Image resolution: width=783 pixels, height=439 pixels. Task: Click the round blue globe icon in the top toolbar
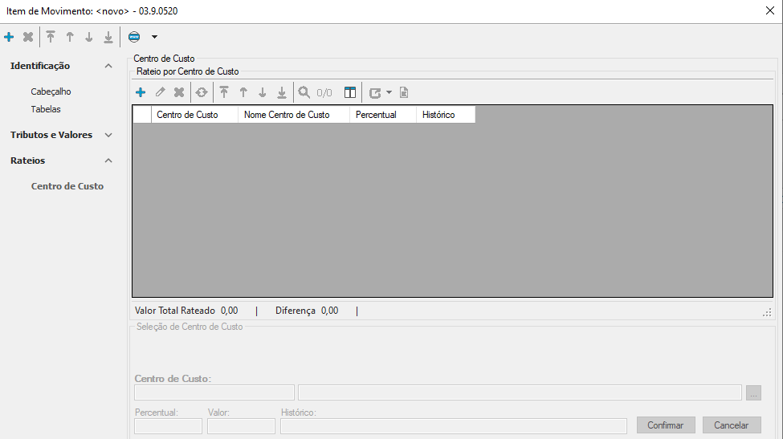(x=134, y=37)
